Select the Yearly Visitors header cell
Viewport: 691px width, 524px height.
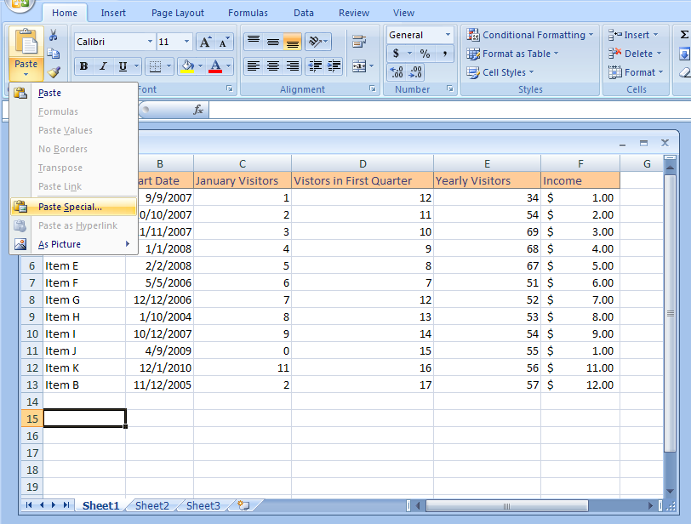487,180
